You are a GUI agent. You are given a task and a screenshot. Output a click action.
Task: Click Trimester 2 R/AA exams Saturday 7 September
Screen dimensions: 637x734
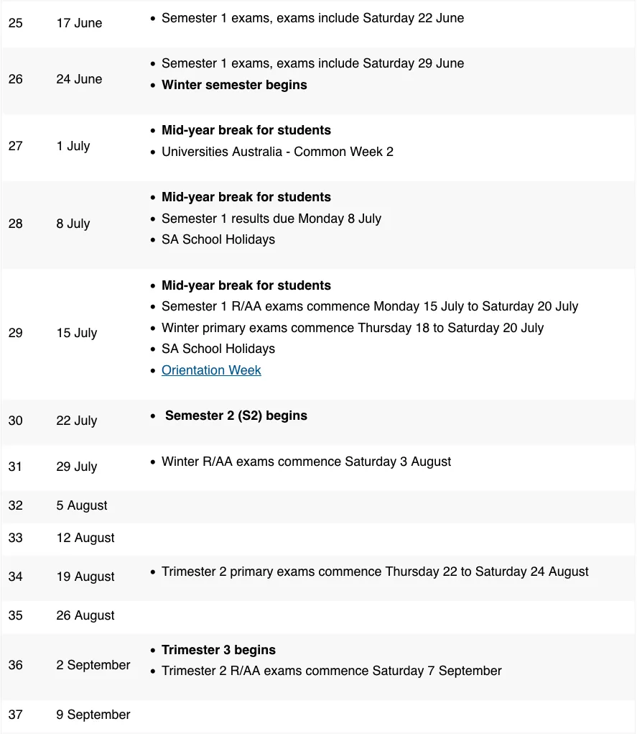(x=332, y=671)
